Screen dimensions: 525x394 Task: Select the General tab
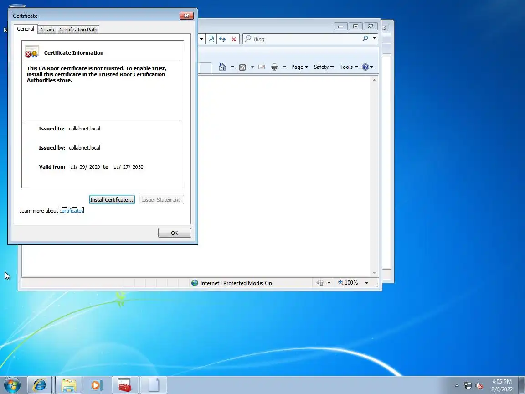26,29
